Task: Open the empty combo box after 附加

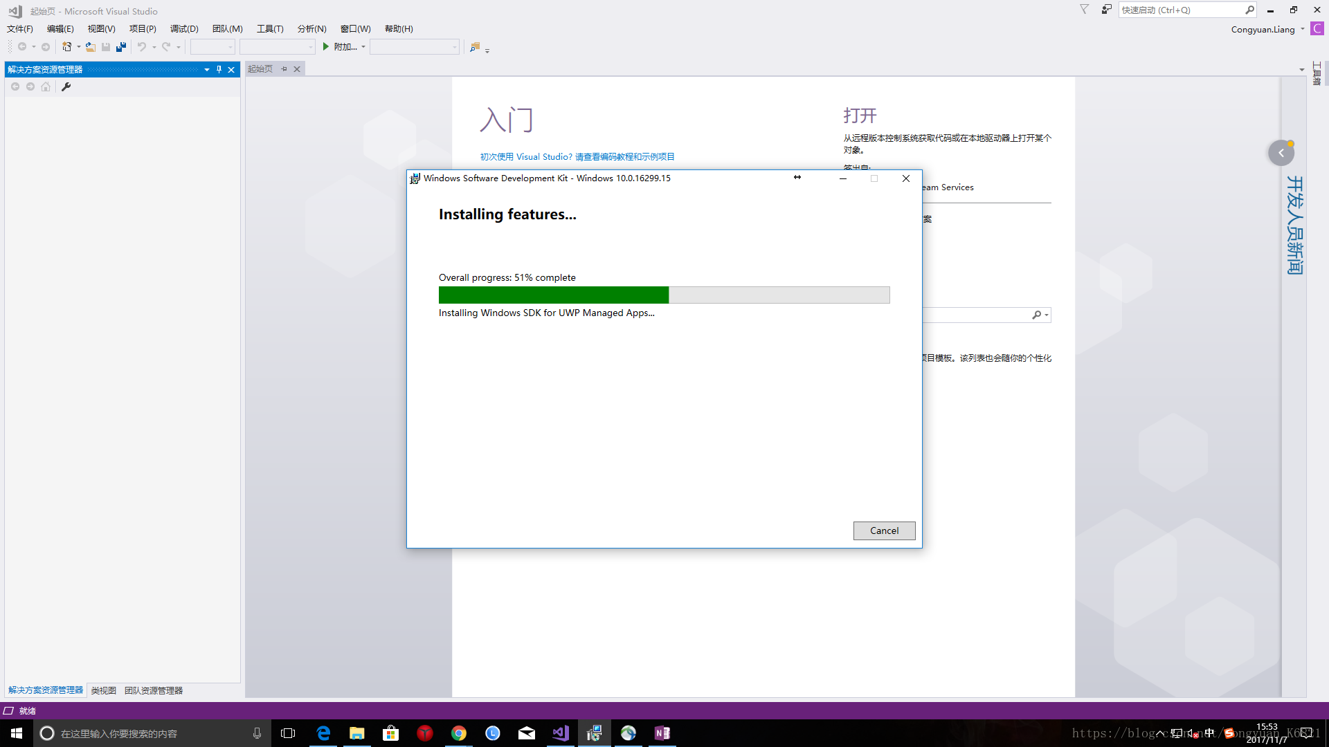Action: tap(415, 46)
